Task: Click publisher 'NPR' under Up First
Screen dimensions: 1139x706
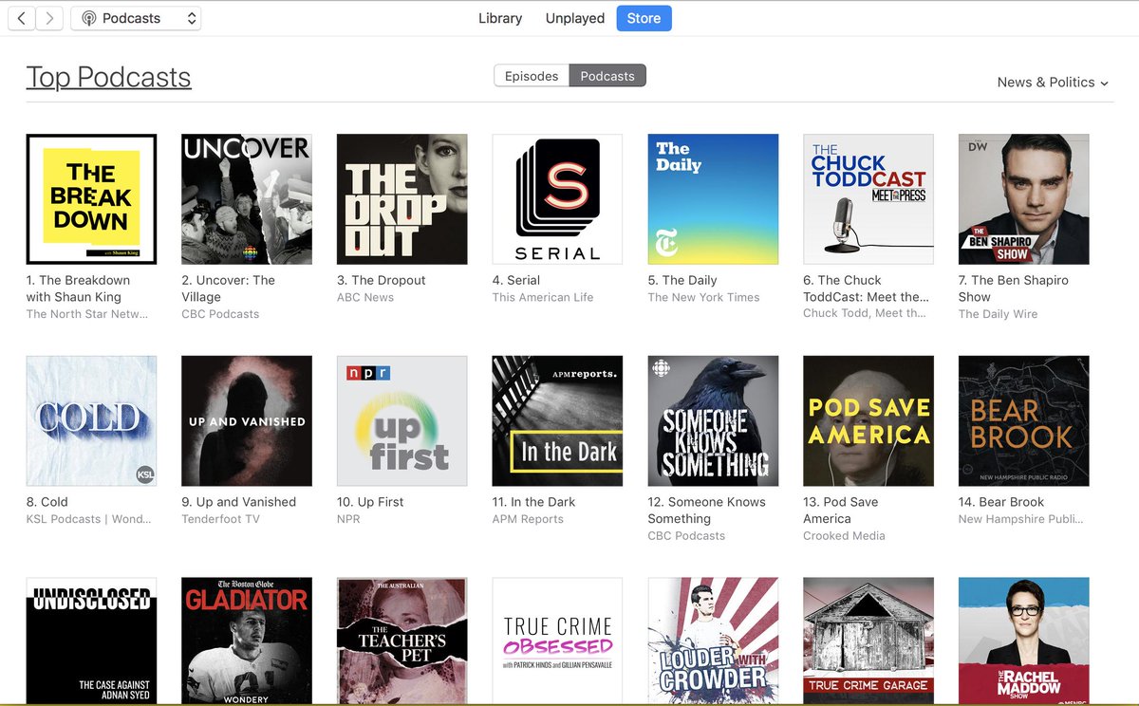Action: coord(348,519)
